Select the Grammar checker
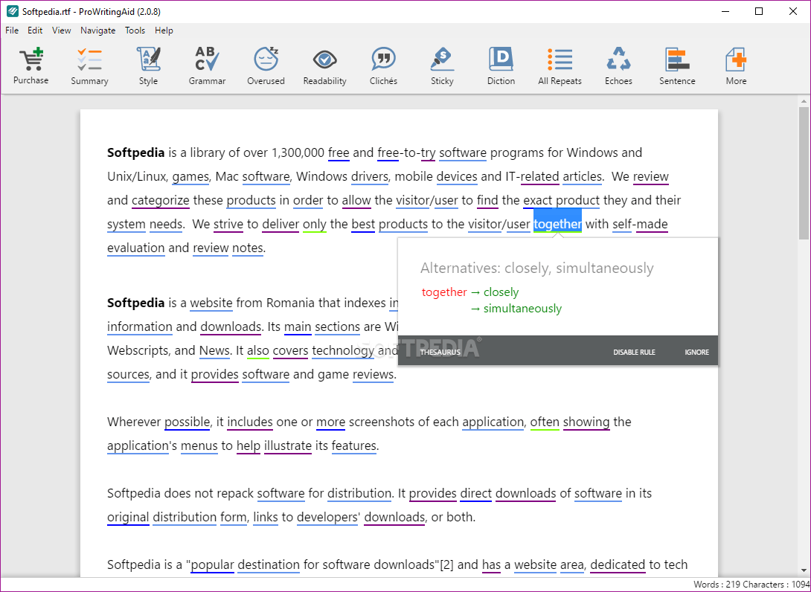The width and height of the screenshot is (811, 592). pos(207,65)
